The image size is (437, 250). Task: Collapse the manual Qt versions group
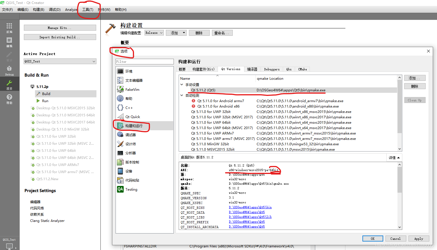pos(182,85)
